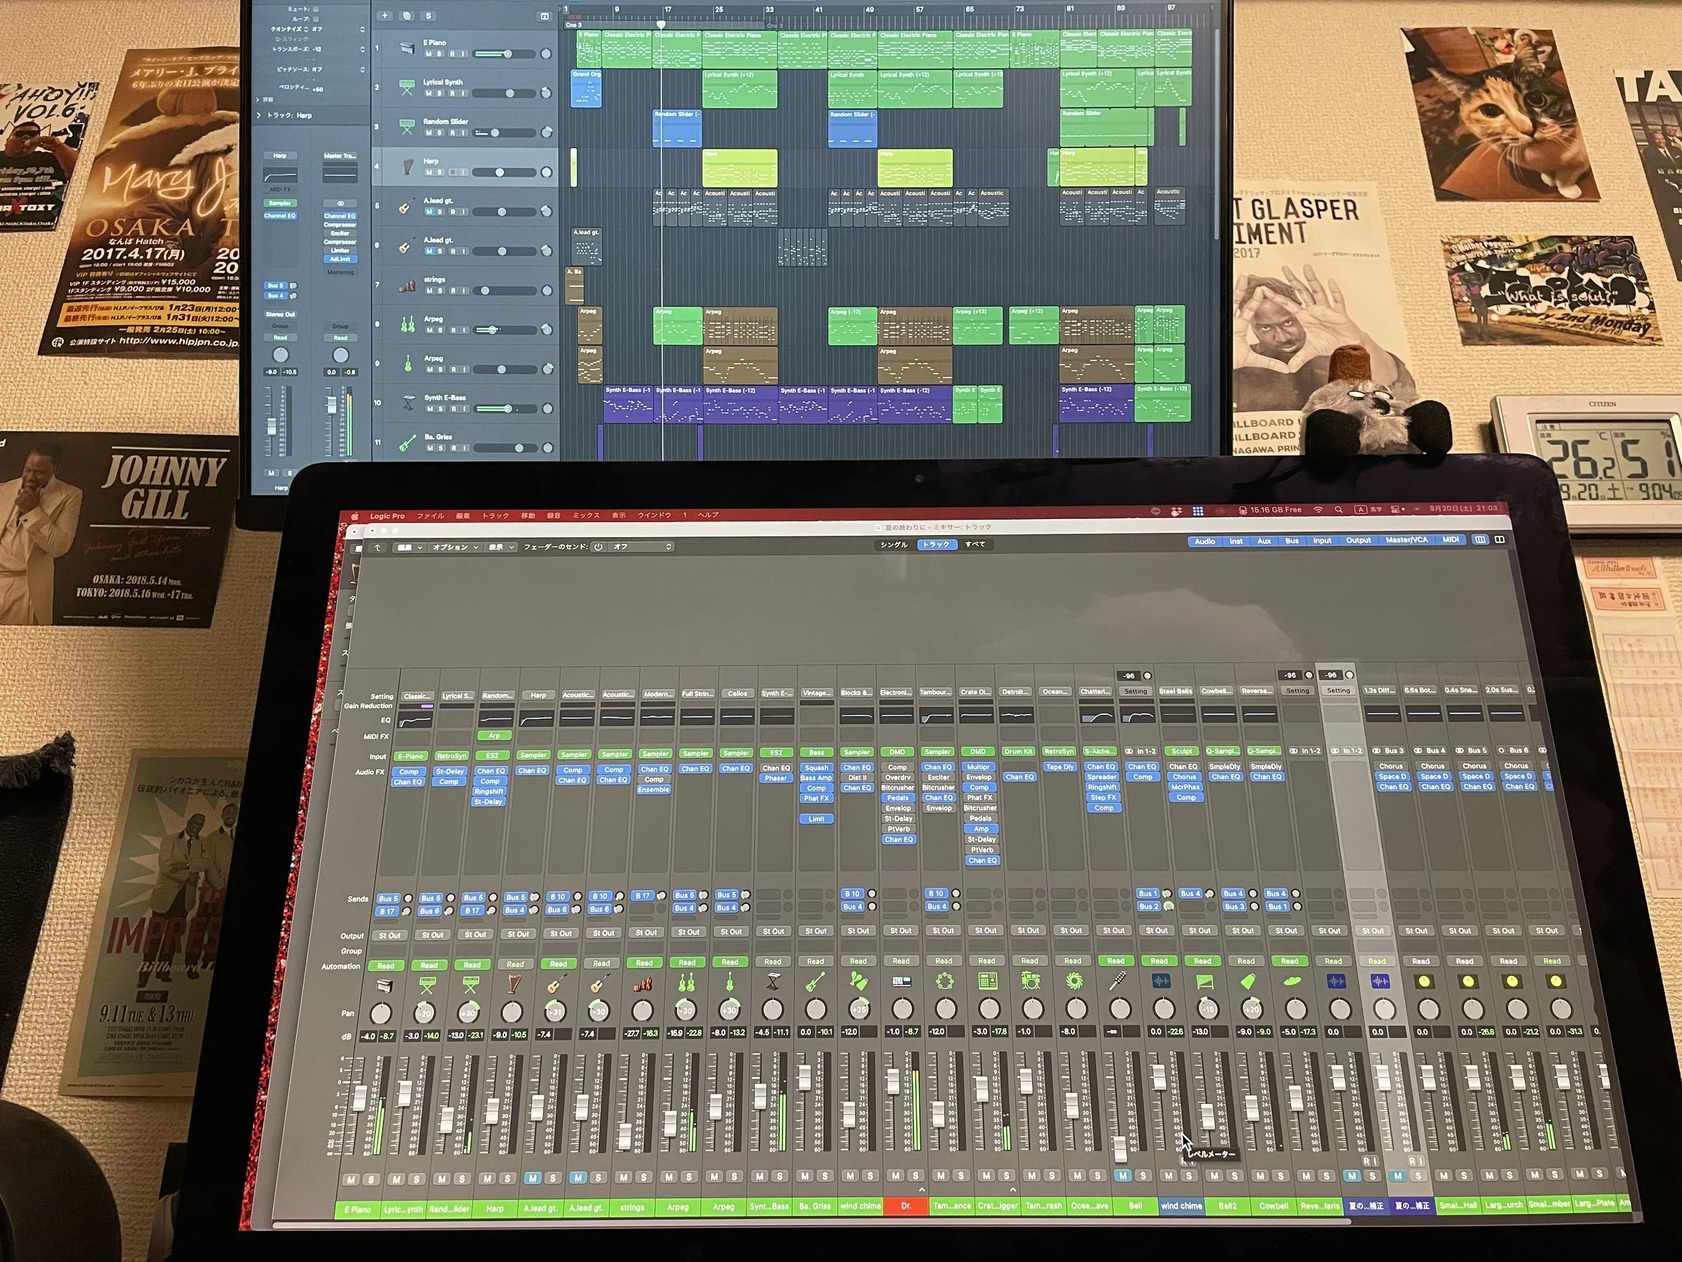Click the drum kit icon on Tam...rash strip
1682x1262 pixels.
coord(1030,981)
